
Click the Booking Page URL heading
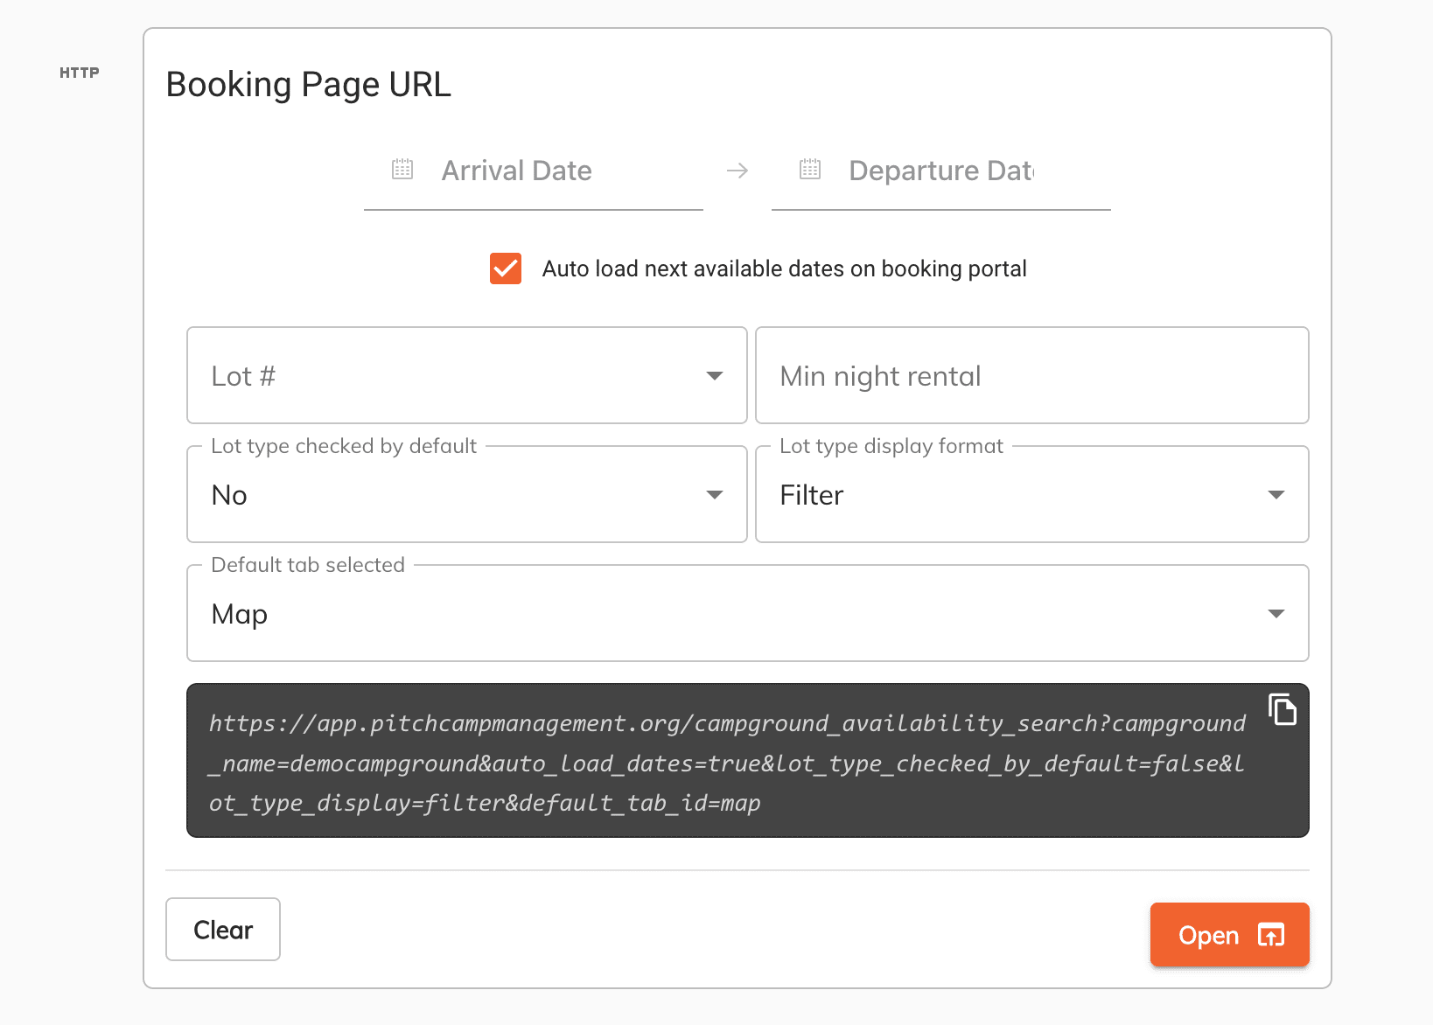[309, 85]
